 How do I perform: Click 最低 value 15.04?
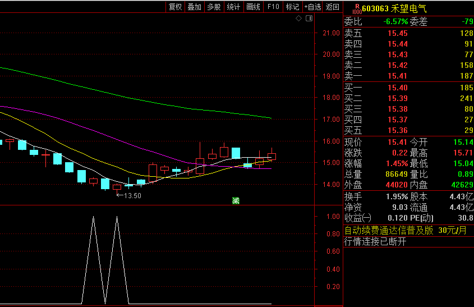pyautogui.click(x=463, y=164)
